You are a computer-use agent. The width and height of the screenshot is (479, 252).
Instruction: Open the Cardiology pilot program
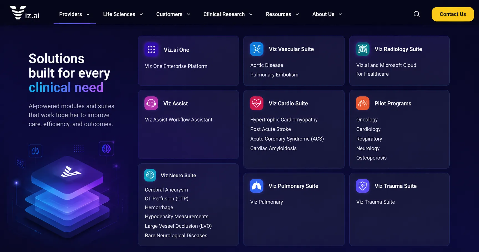pyautogui.click(x=368, y=129)
